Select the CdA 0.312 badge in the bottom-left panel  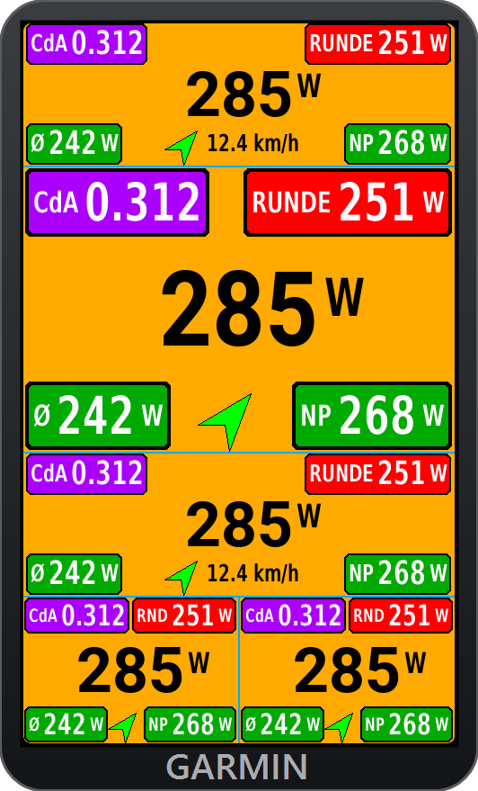click(76, 616)
